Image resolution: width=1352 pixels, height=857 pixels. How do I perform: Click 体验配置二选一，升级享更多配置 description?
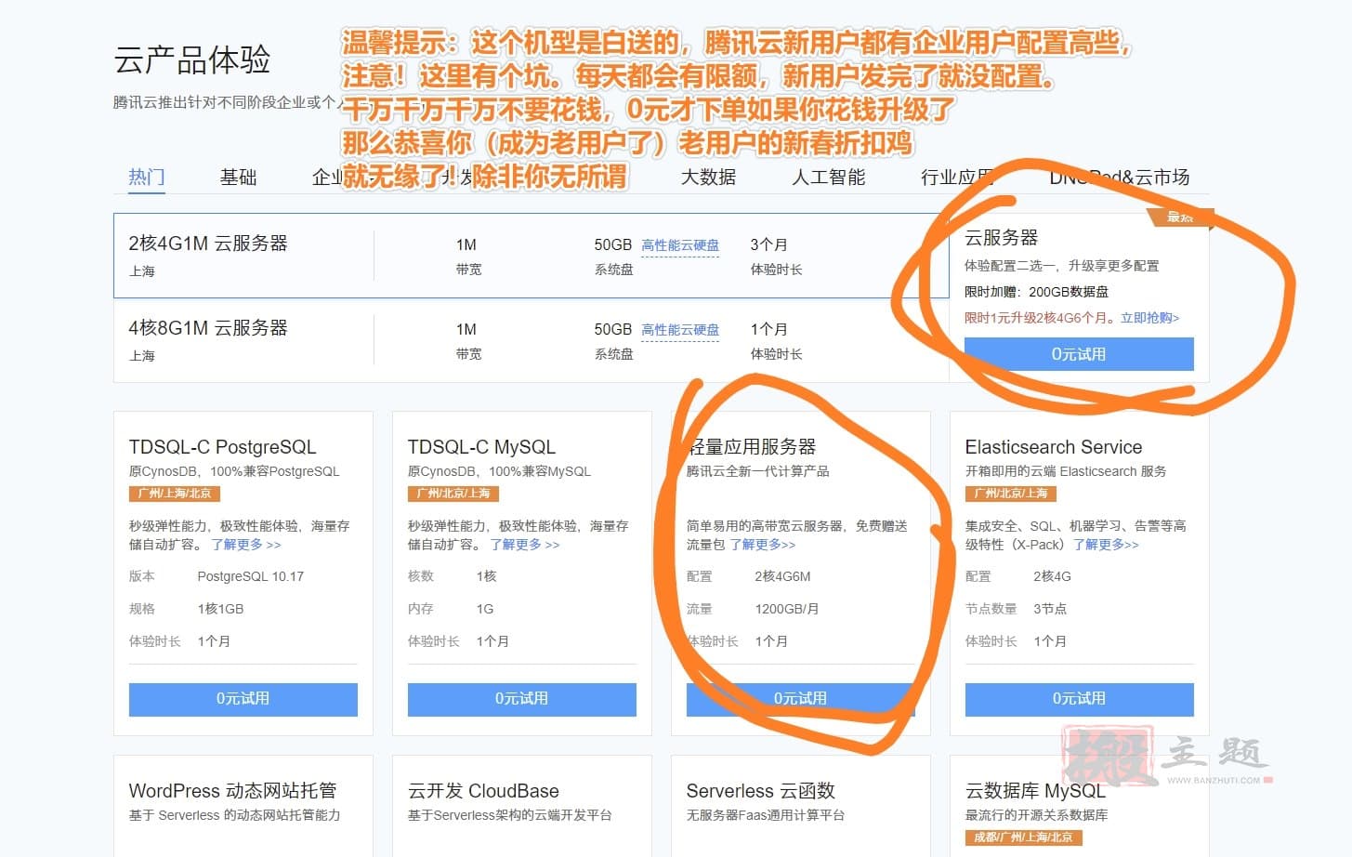[1061, 266]
